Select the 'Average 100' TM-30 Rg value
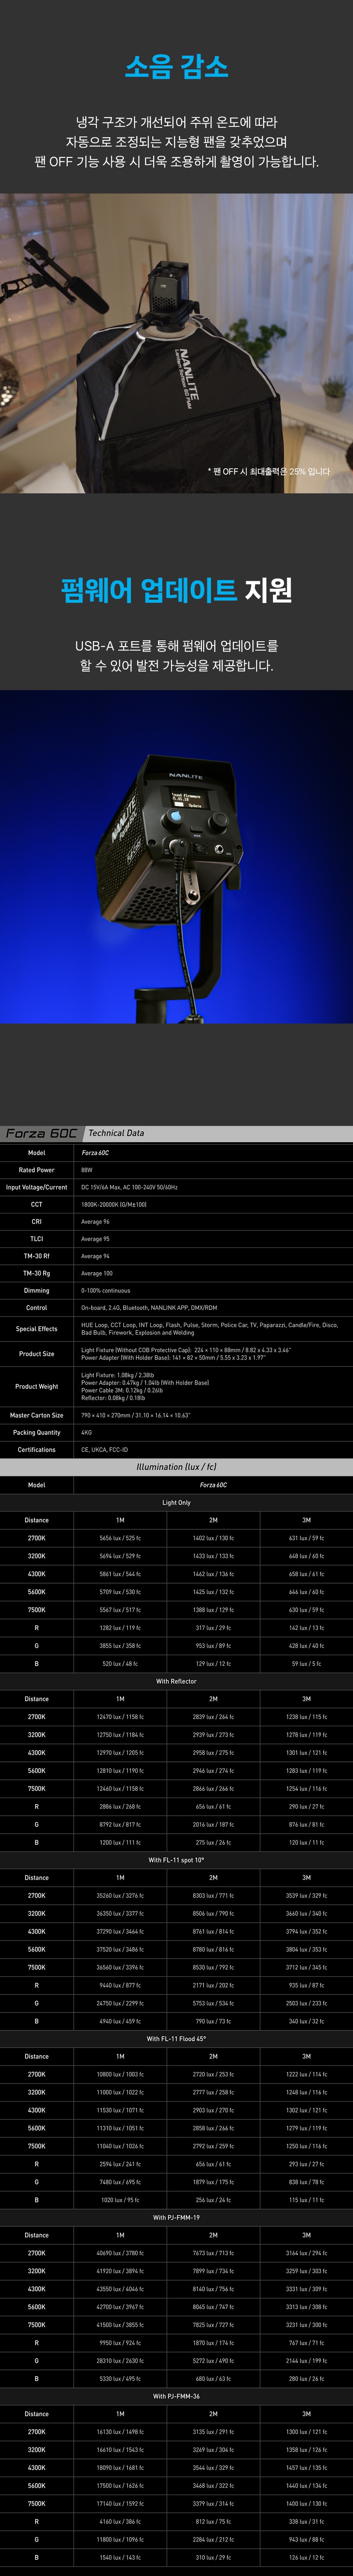Viewport: 353px width, 2576px height. [97, 1273]
